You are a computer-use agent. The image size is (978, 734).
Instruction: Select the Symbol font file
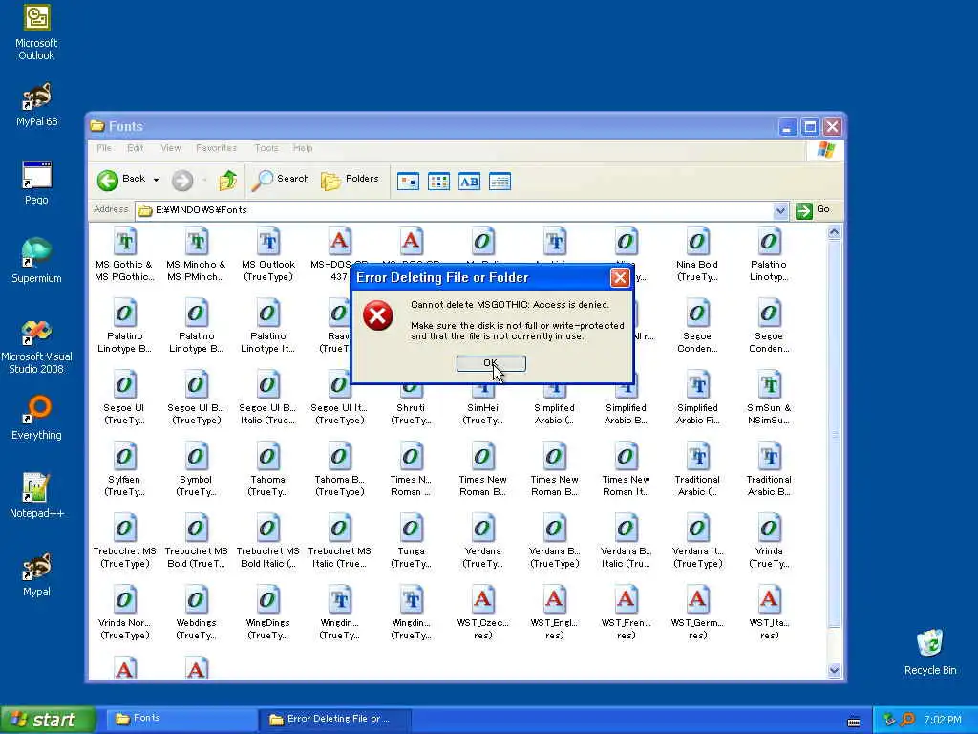pos(196,470)
